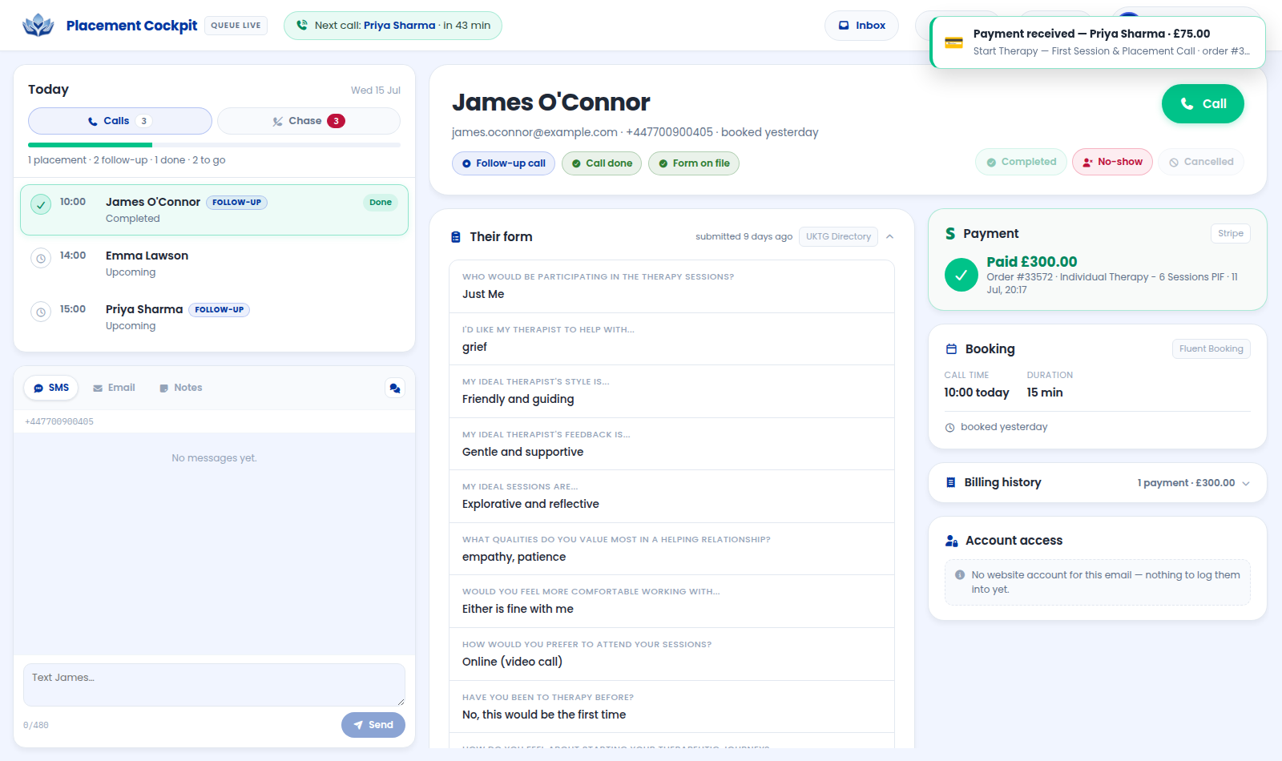Click 'No, this would be the first time' answer
The width and height of the screenshot is (1282, 761).
pos(544,715)
